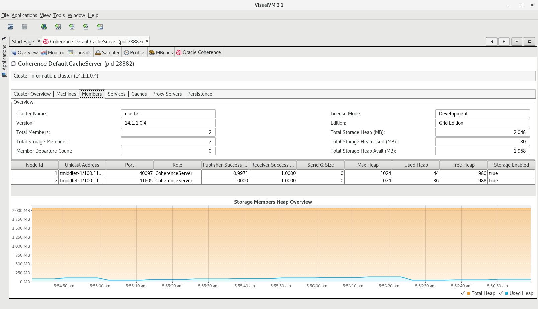
Task: Sort table by Port column header
Action: (x=130, y=165)
